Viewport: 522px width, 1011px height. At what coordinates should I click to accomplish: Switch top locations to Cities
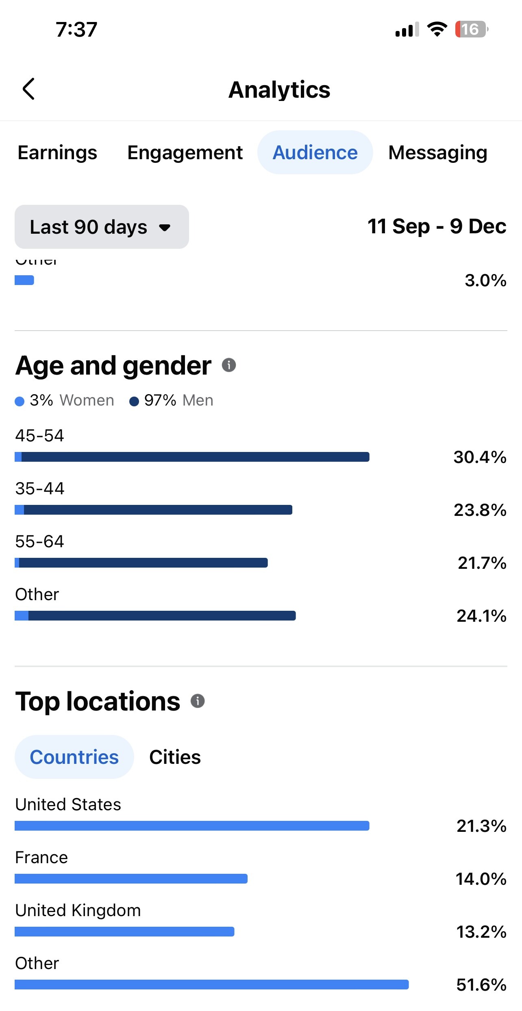175,757
